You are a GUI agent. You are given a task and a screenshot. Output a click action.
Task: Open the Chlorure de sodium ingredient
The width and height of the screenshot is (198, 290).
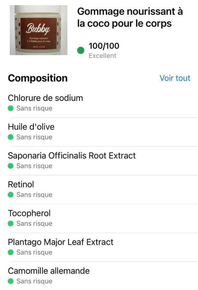pos(45,98)
